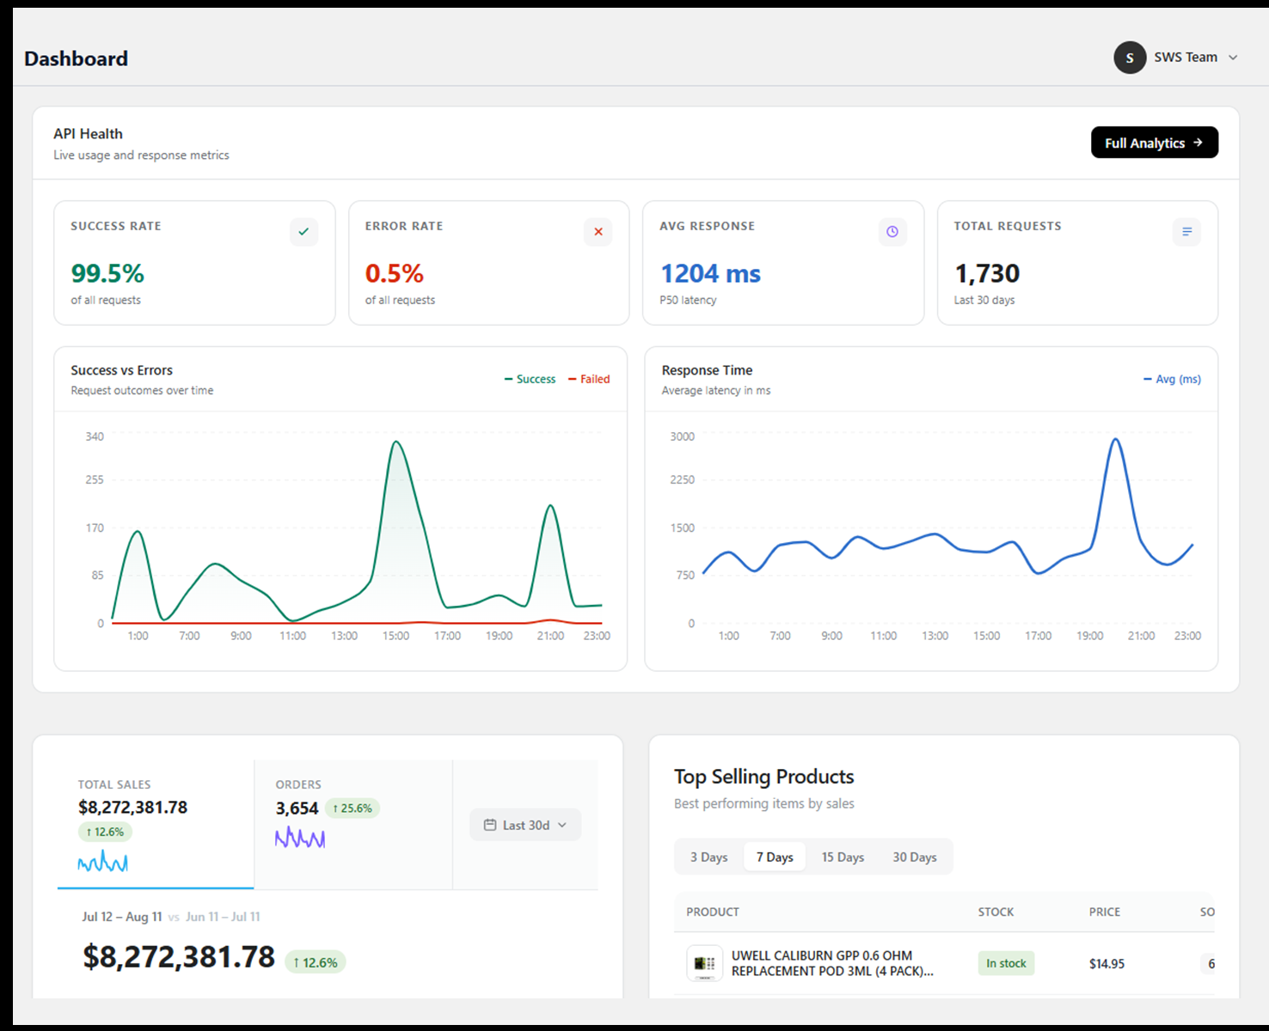Toggle the Success legend in Success vs Errors chart

pos(530,379)
